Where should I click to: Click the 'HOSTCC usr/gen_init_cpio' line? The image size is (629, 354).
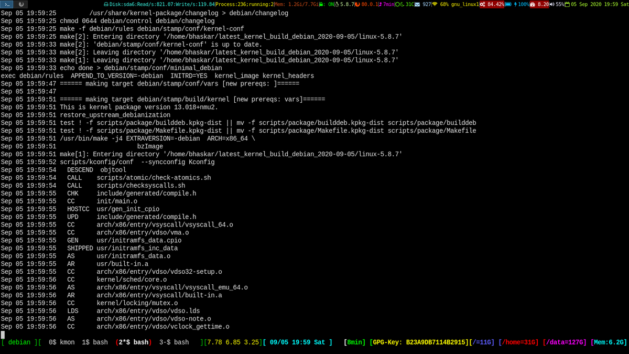click(x=80, y=210)
